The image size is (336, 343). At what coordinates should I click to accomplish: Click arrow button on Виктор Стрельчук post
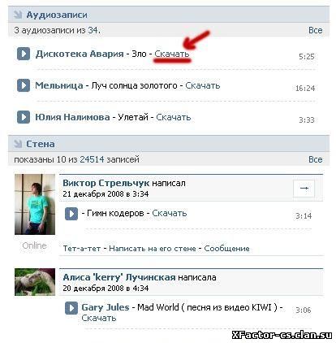tap(304, 188)
